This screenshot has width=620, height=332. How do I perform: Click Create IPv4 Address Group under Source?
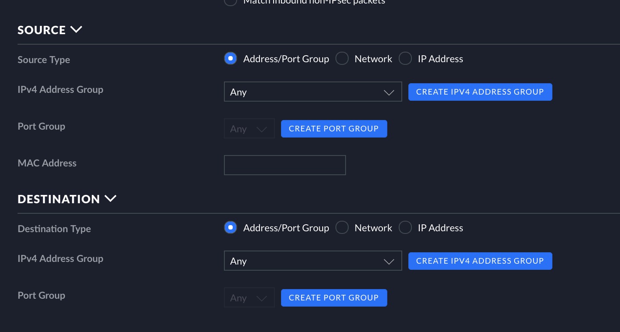point(480,92)
